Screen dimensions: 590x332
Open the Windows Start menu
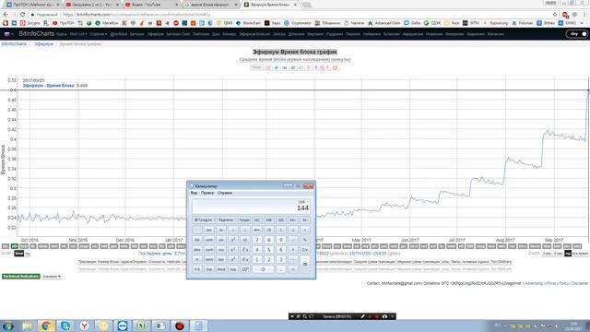point(8,326)
